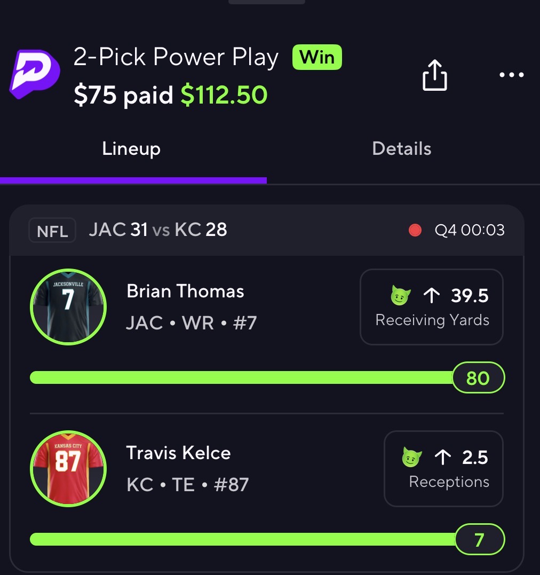Open the three-dot more options menu

[x=511, y=75]
